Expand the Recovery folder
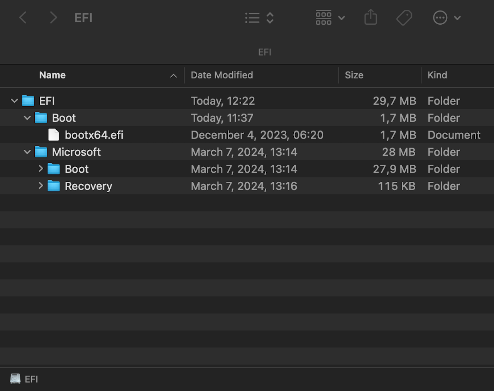This screenshot has width=494, height=391. tap(41, 186)
